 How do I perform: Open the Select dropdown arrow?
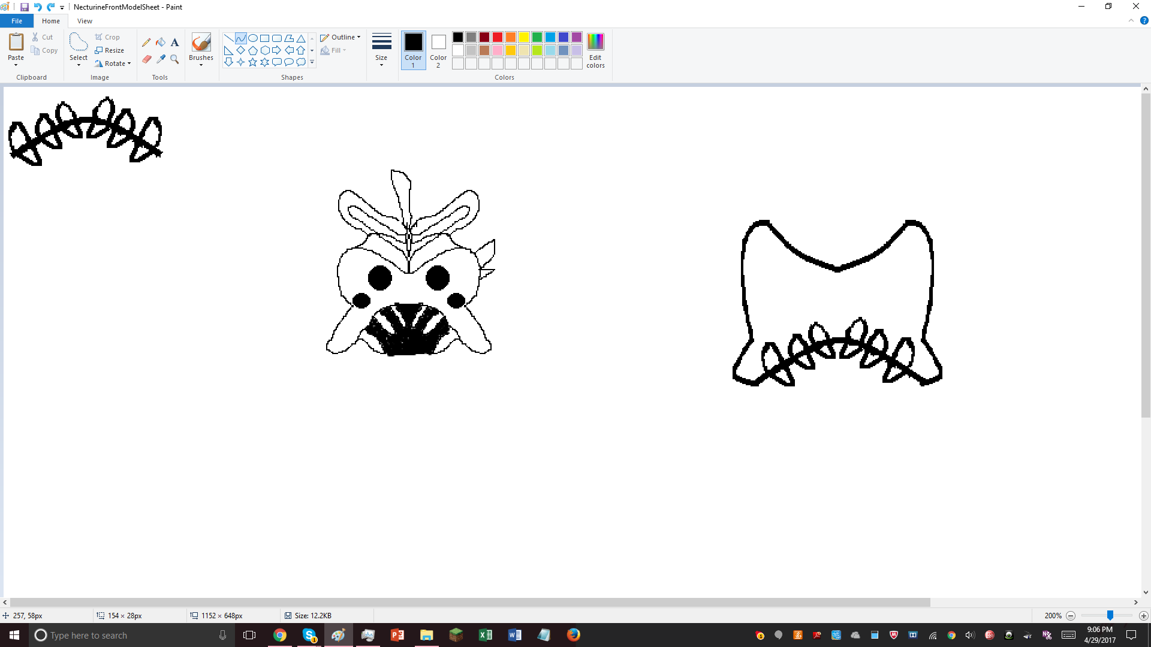click(79, 65)
